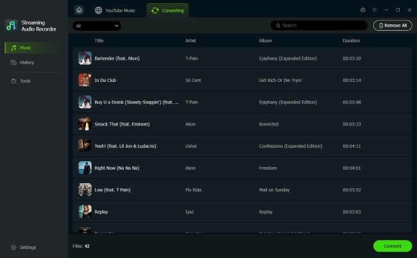Click the Search input field

coord(319,26)
